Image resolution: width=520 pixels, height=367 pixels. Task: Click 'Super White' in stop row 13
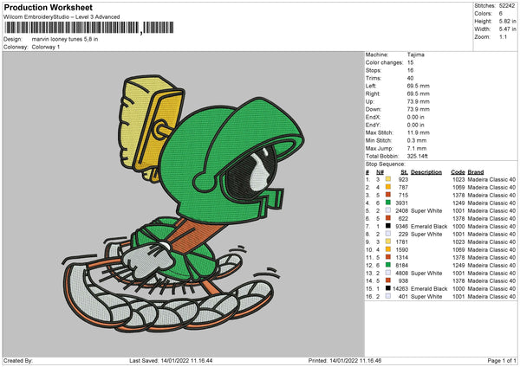click(x=426, y=273)
